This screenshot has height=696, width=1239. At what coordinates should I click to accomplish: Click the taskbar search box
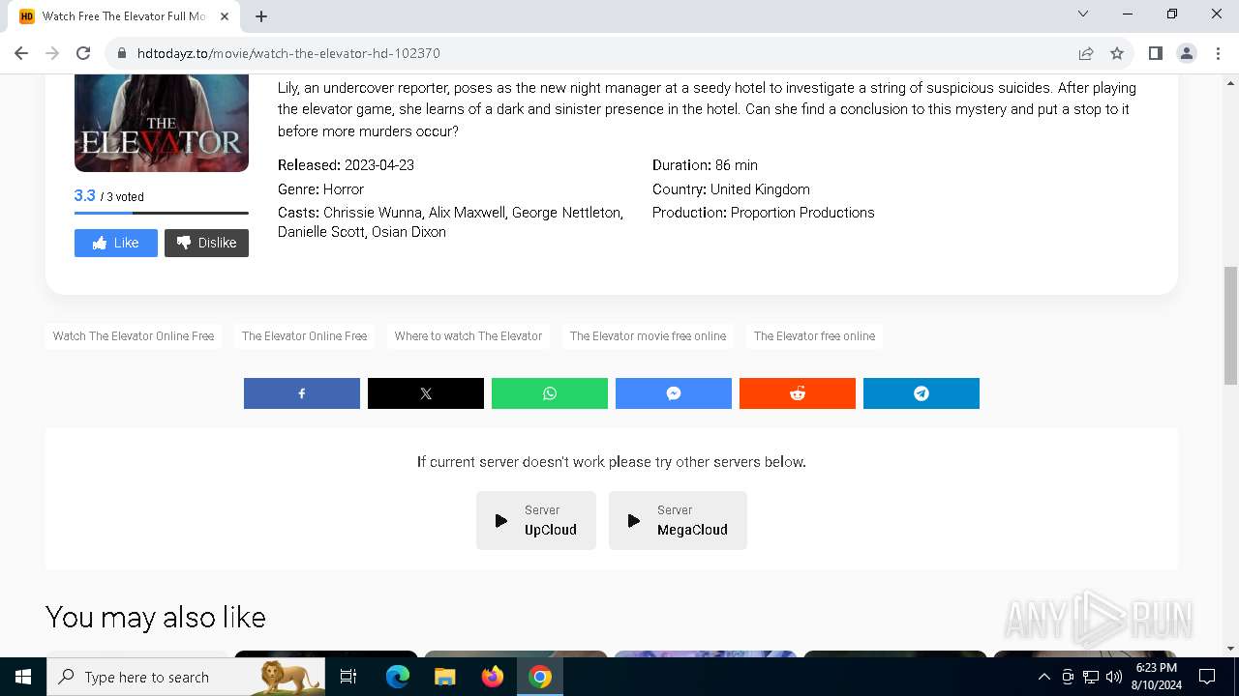[x=188, y=677]
